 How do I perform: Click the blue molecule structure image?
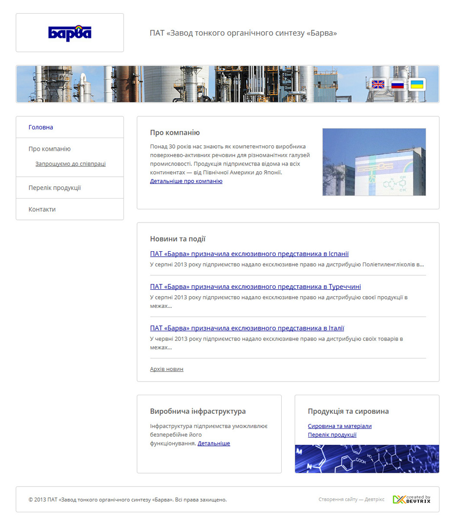tap(367, 459)
